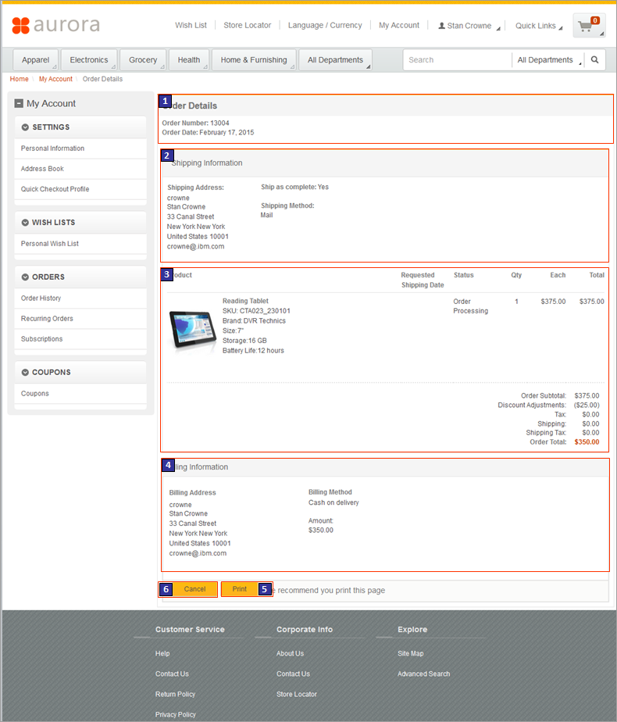Click the Cancel button

click(x=188, y=589)
